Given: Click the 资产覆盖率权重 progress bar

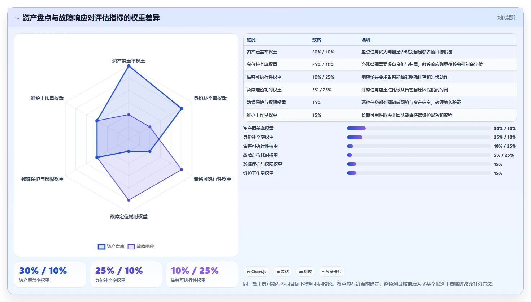Looking at the screenshot, I should (419, 128).
